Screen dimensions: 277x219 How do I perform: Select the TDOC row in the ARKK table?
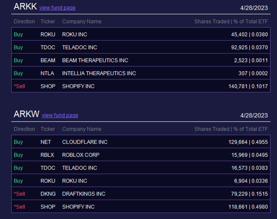[x=141, y=47]
